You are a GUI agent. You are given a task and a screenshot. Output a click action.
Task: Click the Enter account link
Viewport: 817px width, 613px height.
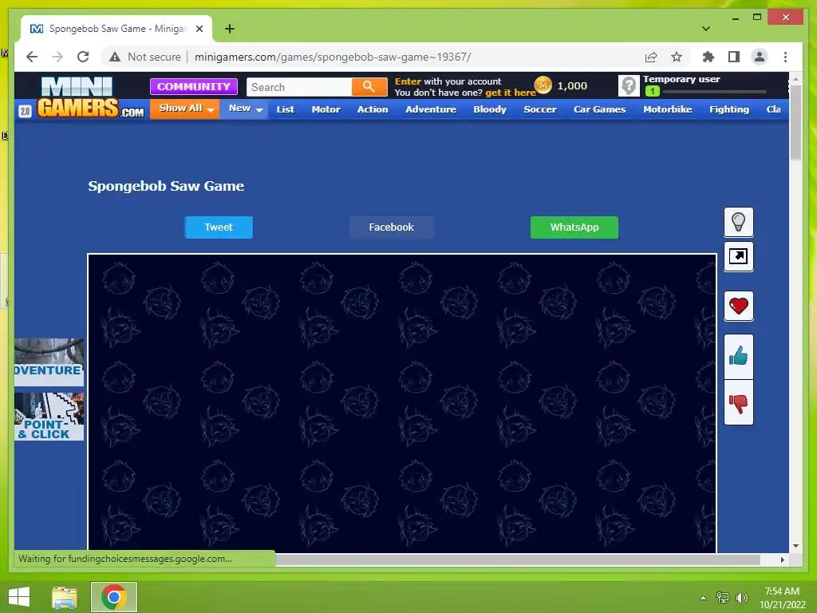pos(408,81)
